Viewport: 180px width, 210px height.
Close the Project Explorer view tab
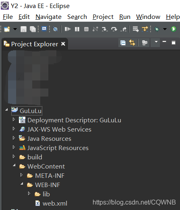pyautogui.click(x=63, y=44)
